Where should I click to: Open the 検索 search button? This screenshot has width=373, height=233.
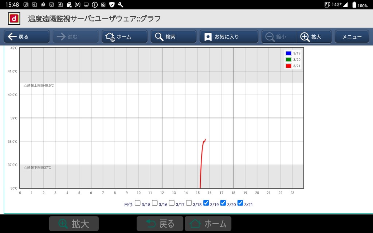click(174, 37)
